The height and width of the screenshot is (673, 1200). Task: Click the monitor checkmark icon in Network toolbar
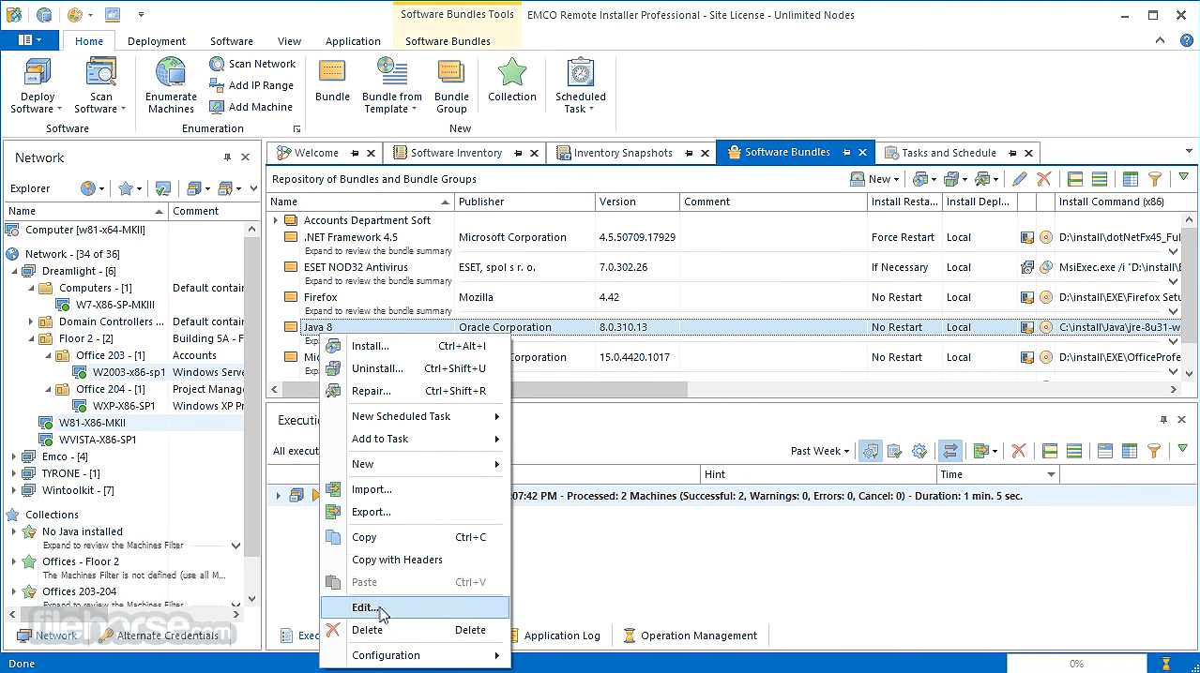tap(162, 188)
